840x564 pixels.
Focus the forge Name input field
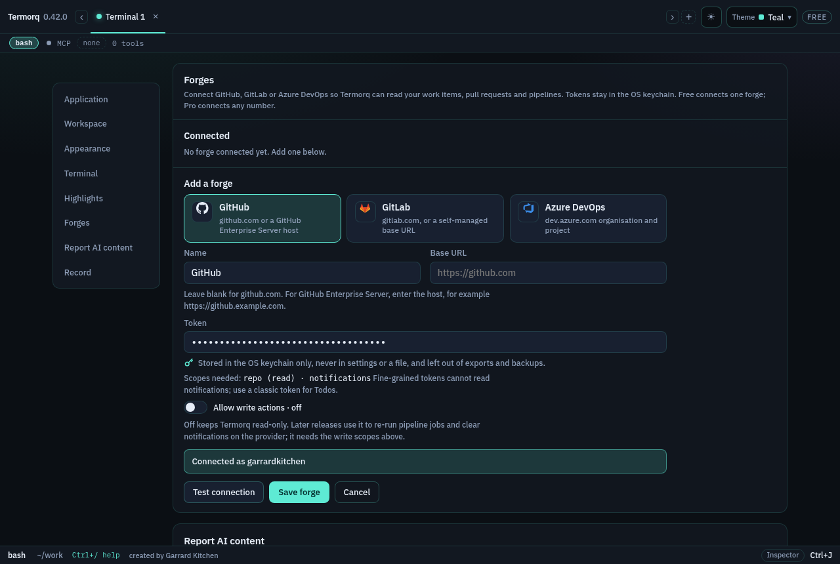(x=302, y=273)
